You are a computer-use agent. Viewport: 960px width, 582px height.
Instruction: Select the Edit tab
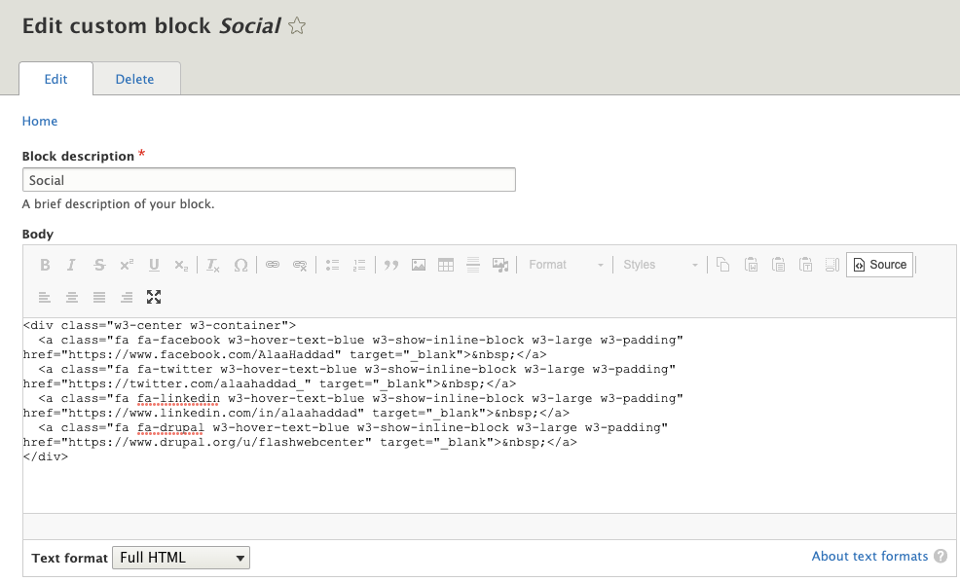55,79
